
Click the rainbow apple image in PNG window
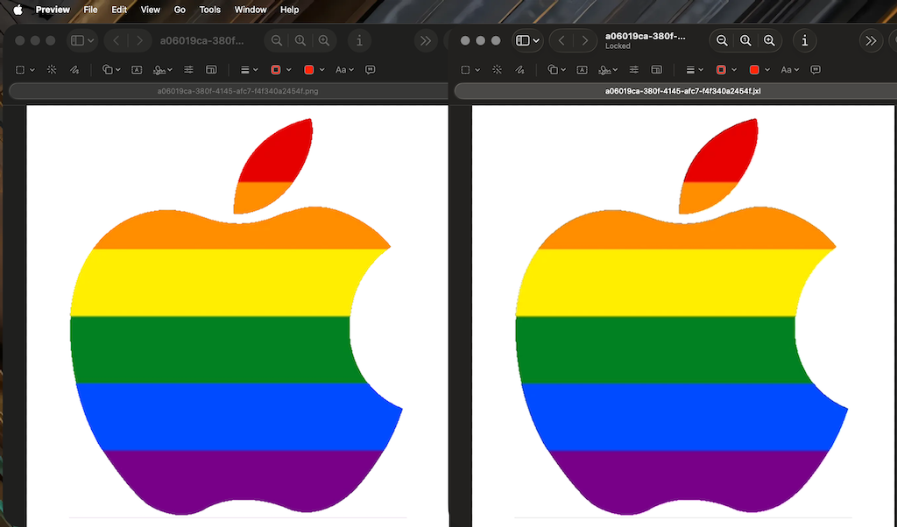pyautogui.click(x=237, y=316)
